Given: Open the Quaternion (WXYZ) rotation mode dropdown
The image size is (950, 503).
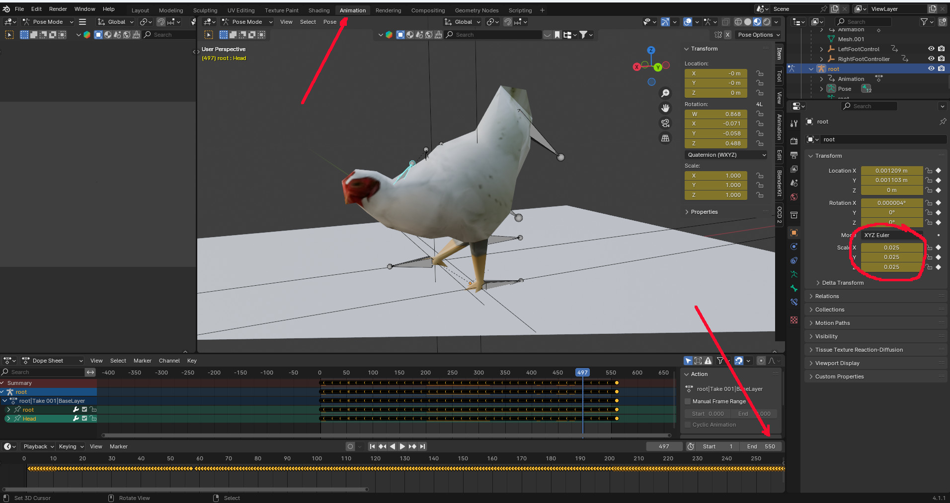Looking at the screenshot, I should (726, 155).
